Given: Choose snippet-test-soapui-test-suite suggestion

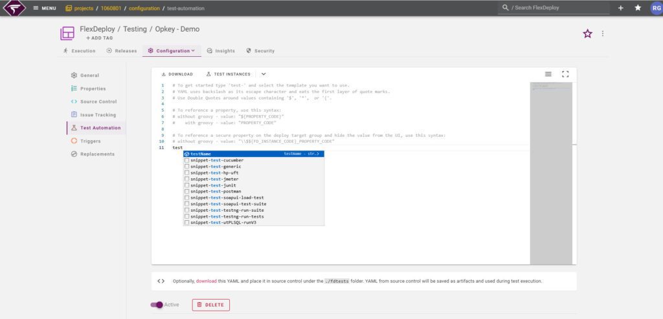Looking at the screenshot, I should point(254,204).
